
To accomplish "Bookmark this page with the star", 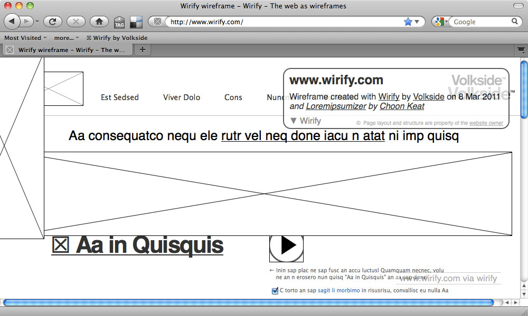I will (x=408, y=22).
